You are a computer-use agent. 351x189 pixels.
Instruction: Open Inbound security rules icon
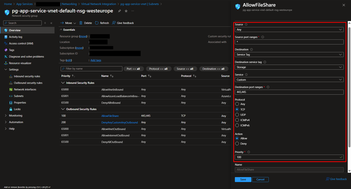(11, 76)
